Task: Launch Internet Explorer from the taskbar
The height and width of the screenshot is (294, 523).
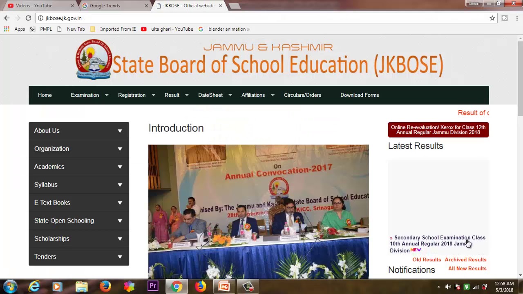Action: 34,287
